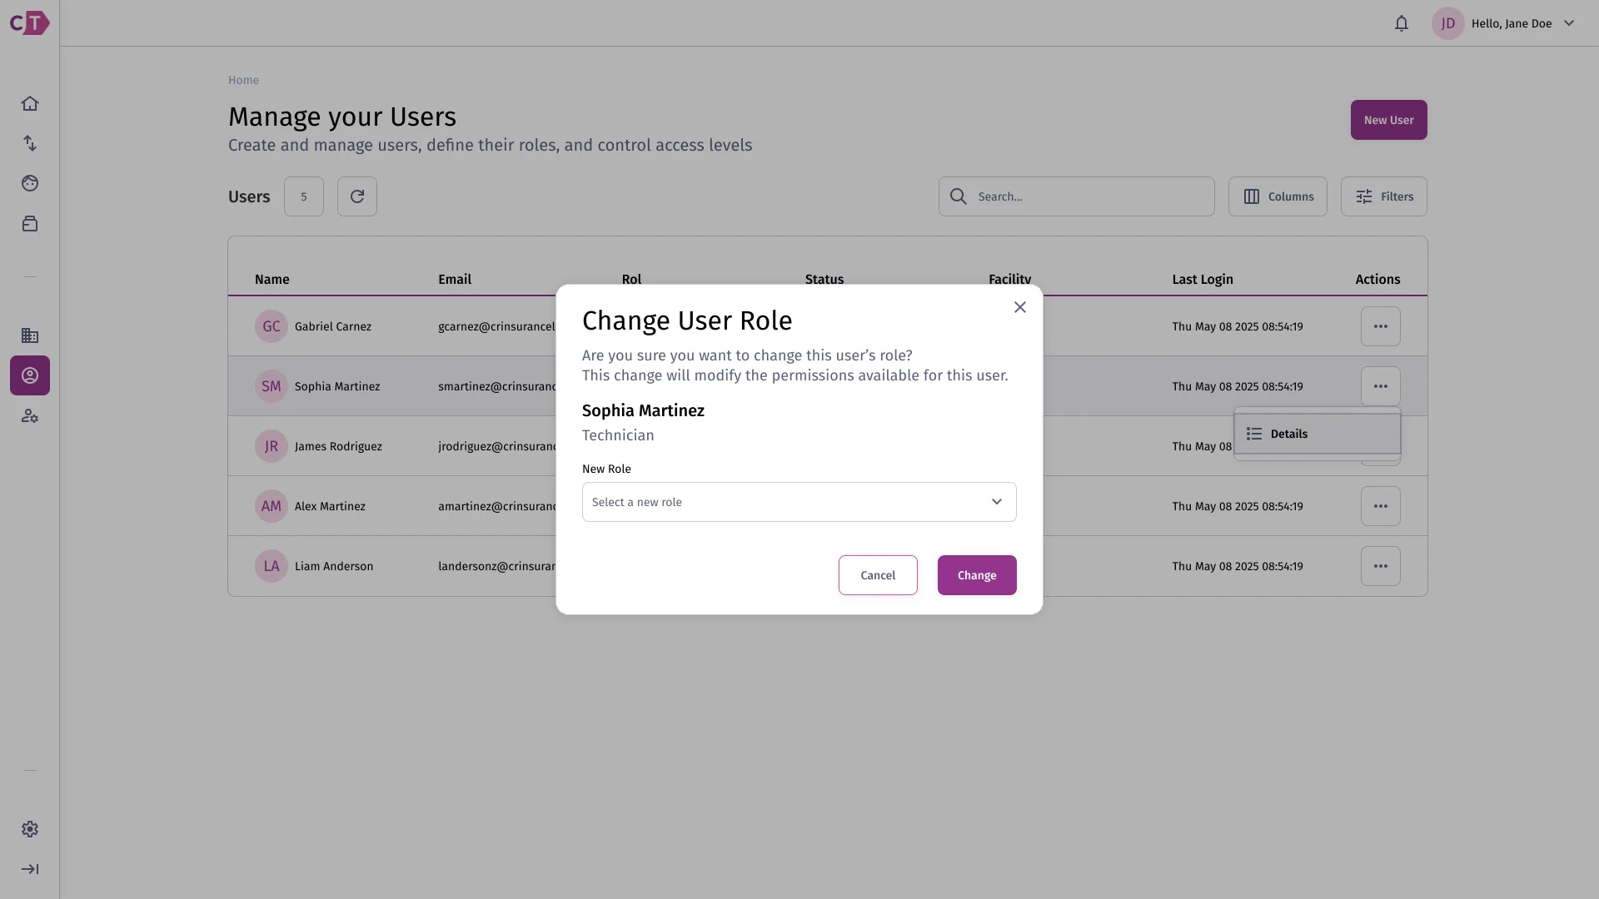Open the face icon in sidebar

[x=30, y=183]
